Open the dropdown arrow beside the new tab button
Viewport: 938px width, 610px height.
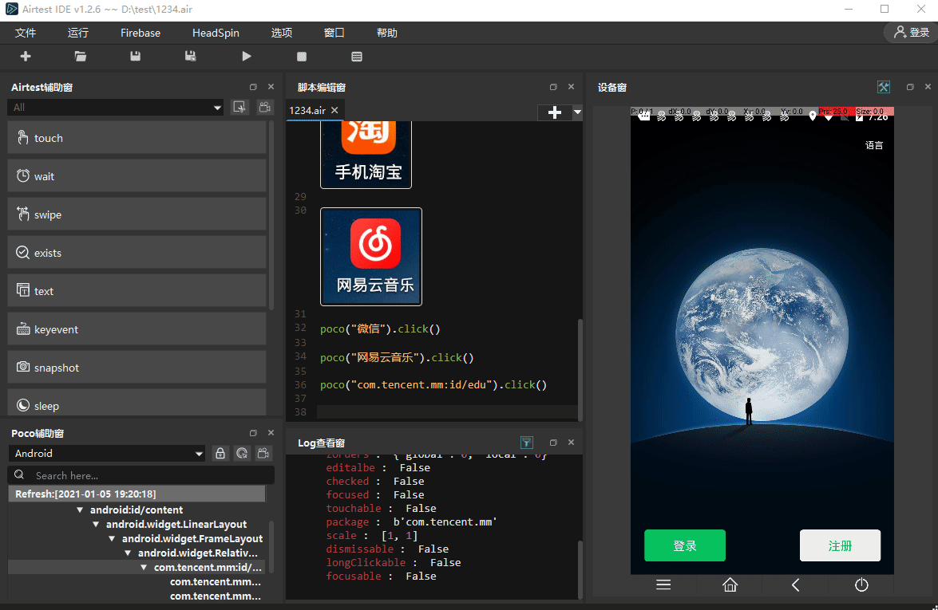click(x=577, y=112)
